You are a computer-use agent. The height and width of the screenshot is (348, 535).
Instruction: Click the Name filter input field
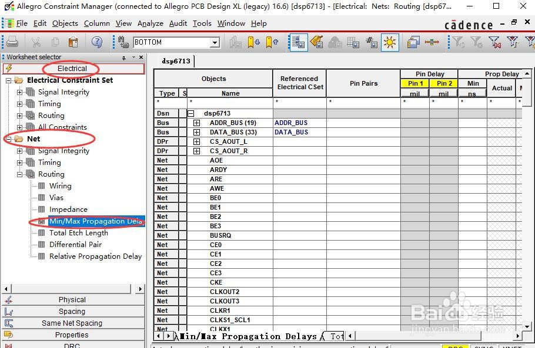230,102
